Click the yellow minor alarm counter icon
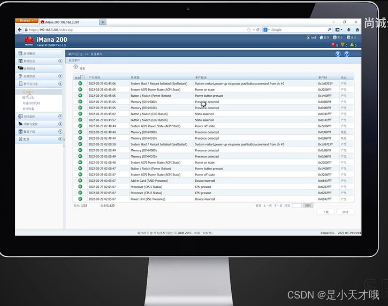 tap(352, 44)
